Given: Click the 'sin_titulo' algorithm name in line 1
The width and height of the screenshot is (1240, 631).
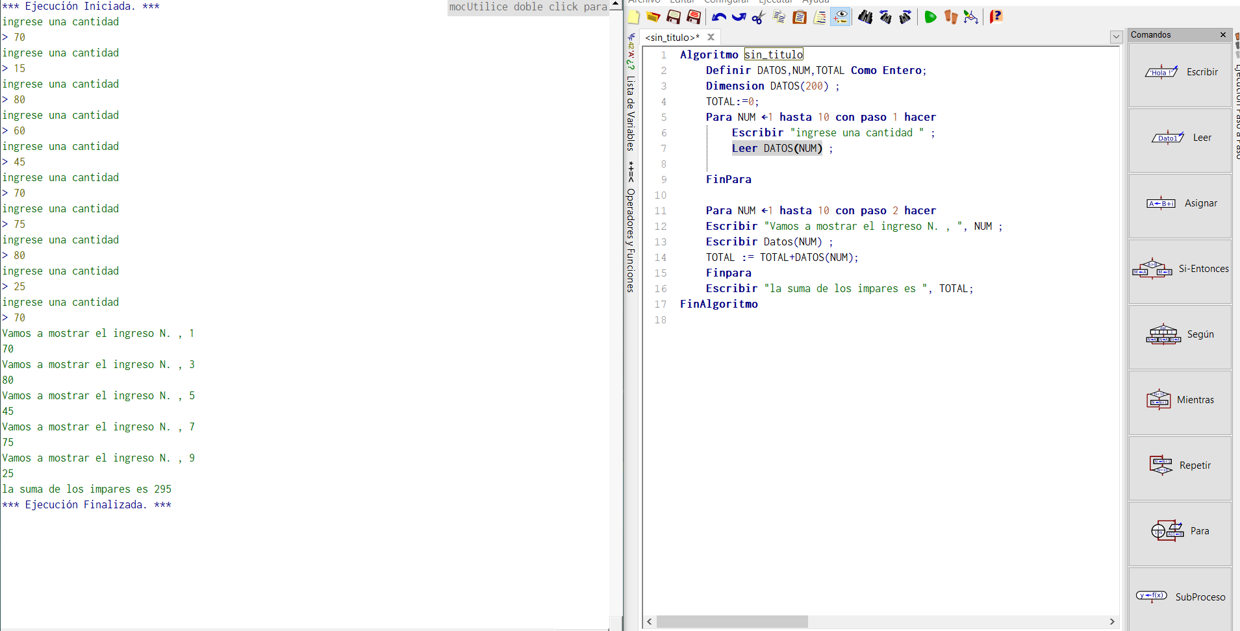Looking at the screenshot, I should 774,55.
